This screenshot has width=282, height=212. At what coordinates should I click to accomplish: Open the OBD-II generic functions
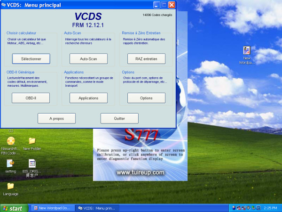pos(31,98)
